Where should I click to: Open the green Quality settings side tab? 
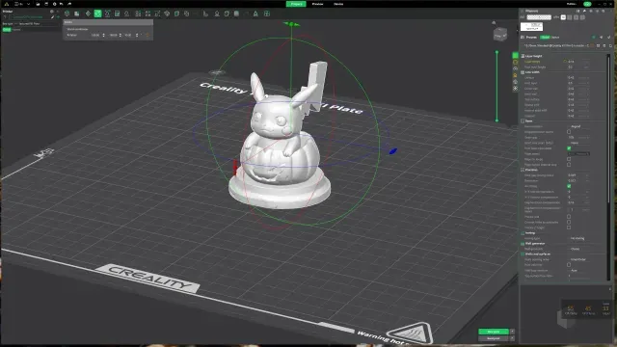point(515,56)
